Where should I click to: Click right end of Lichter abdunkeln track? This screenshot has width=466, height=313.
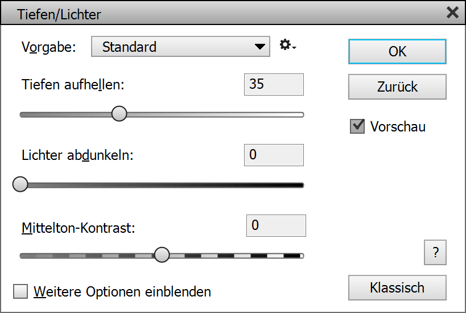(x=301, y=185)
